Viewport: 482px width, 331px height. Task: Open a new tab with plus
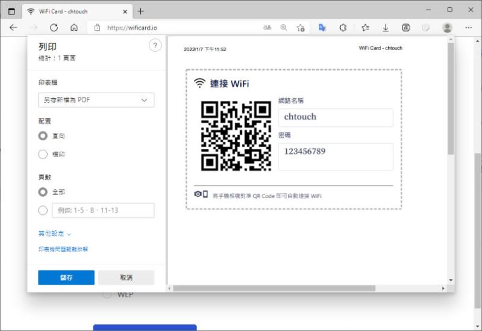coord(141,11)
